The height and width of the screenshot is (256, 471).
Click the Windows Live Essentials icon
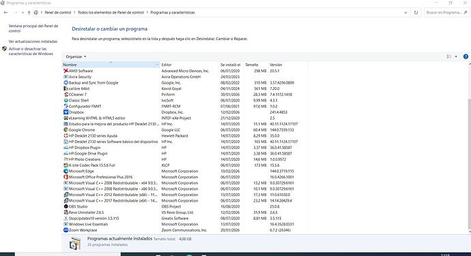[x=66, y=224]
